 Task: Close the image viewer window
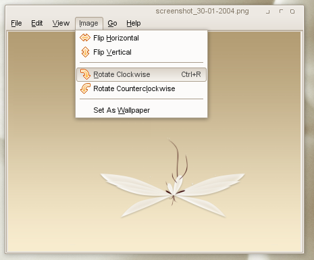point(292,11)
